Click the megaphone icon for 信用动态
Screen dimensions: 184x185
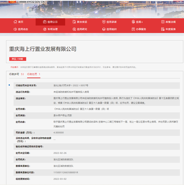tap(15, 29)
